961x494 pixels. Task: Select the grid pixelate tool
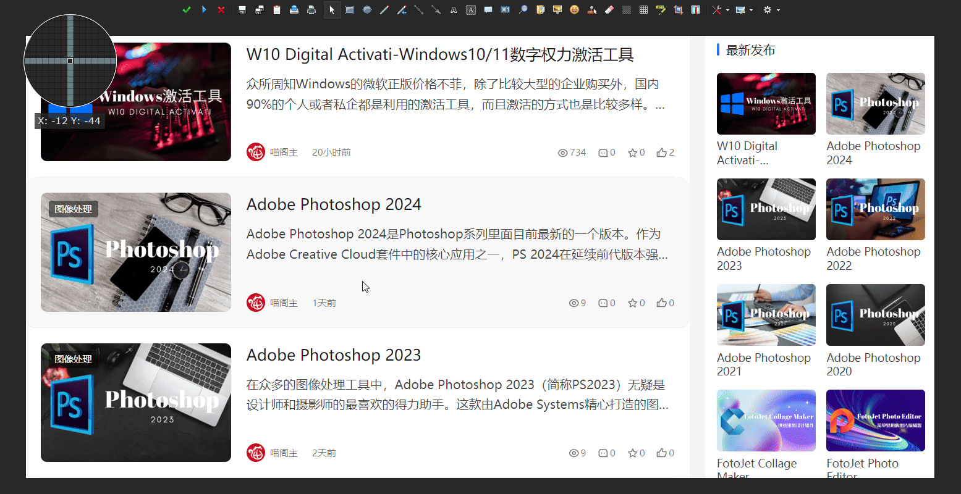click(644, 10)
